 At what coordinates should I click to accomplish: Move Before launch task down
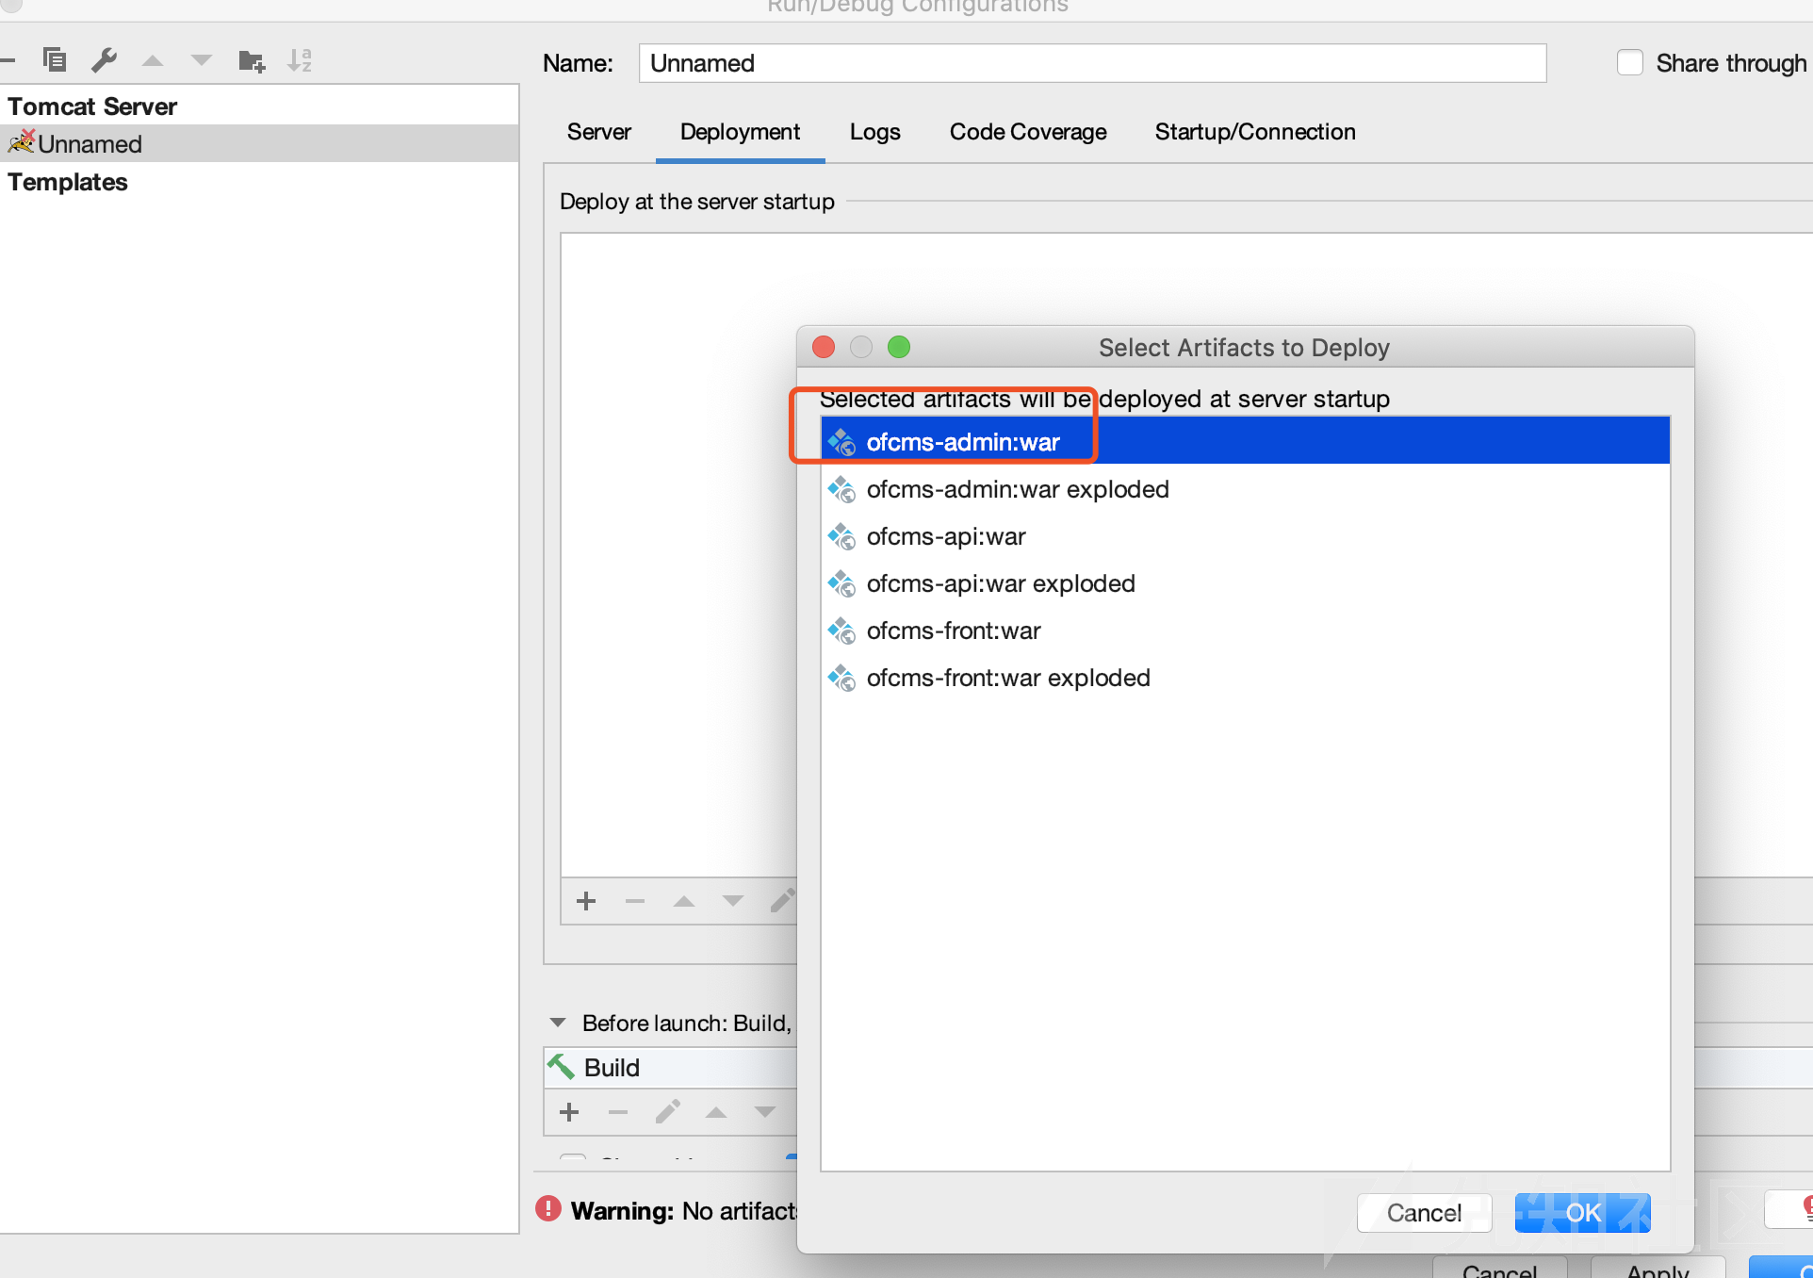point(765,1112)
